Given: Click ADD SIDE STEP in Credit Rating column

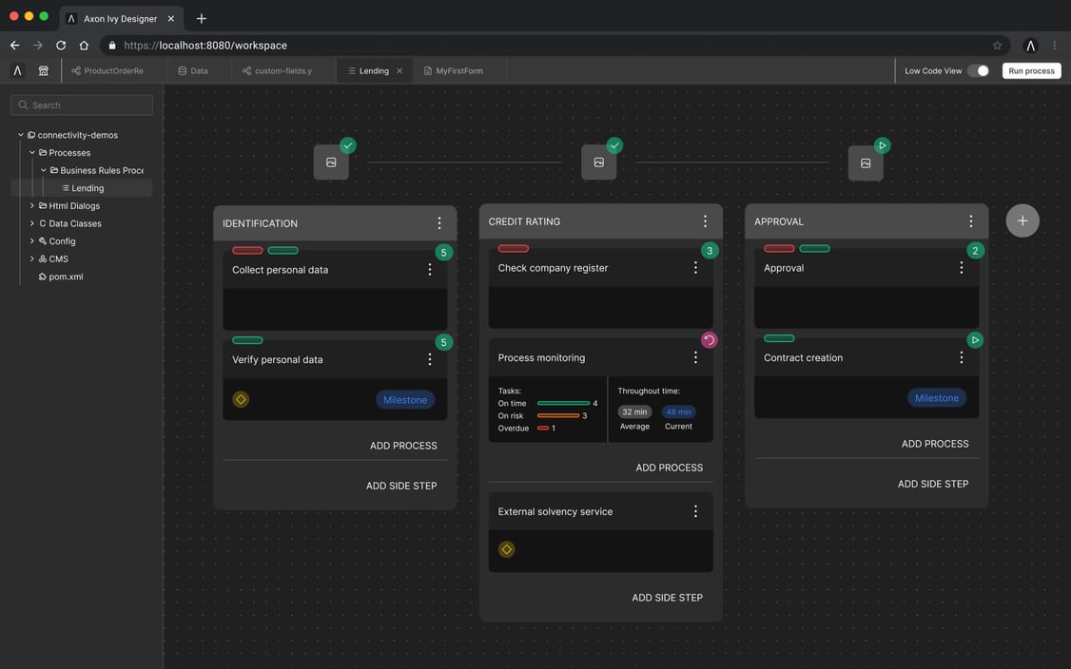Looking at the screenshot, I should pyautogui.click(x=667, y=598).
